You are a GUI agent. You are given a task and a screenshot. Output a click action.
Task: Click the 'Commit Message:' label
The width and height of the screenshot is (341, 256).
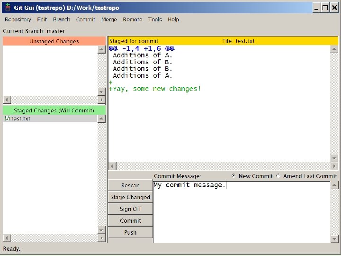click(178, 176)
